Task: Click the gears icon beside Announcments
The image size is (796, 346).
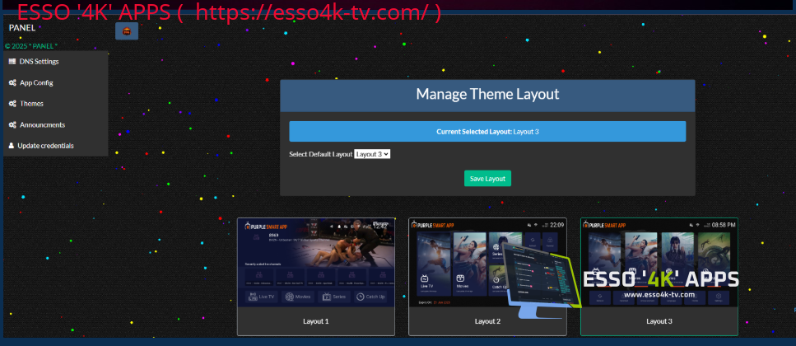Action: click(12, 125)
